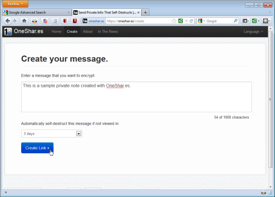Open the Firefox application menu
Screen dimensions: 275x197
[15, 4]
